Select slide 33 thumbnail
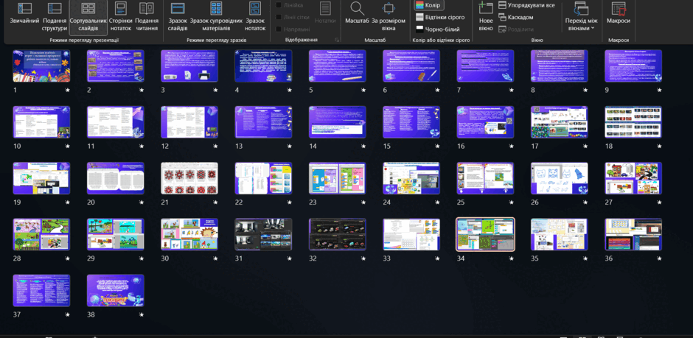 [411, 235]
